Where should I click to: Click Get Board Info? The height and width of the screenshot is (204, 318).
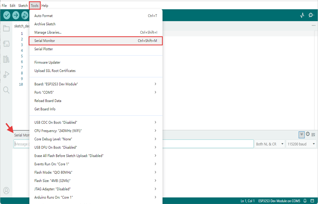[x=96, y=109]
